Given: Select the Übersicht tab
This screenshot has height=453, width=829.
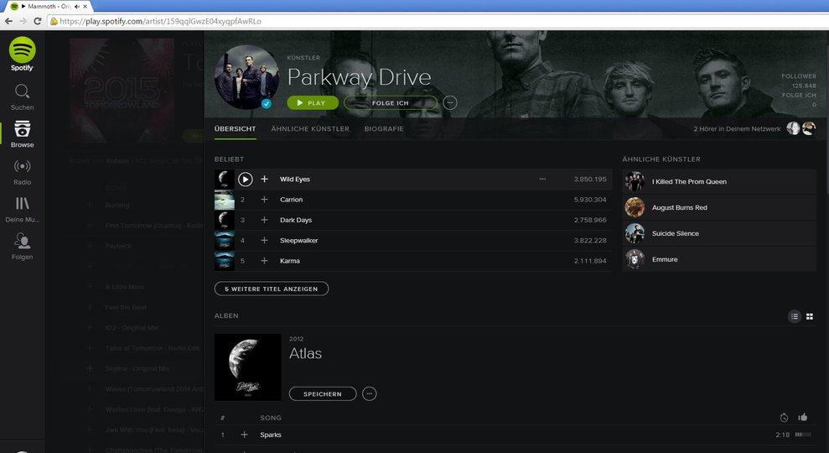Looking at the screenshot, I should (x=235, y=128).
